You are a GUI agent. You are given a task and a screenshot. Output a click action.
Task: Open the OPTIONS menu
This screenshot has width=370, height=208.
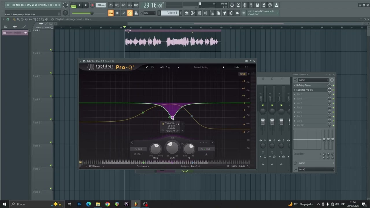coord(42,5)
